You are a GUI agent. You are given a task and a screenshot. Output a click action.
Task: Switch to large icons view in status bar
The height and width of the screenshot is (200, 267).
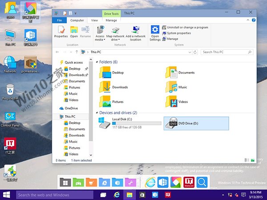(253, 160)
